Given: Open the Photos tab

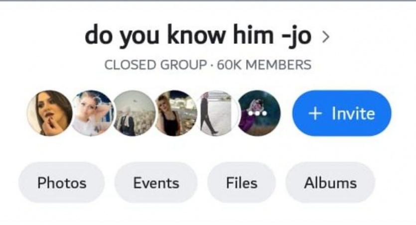Looking at the screenshot, I should tap(62, 183).
